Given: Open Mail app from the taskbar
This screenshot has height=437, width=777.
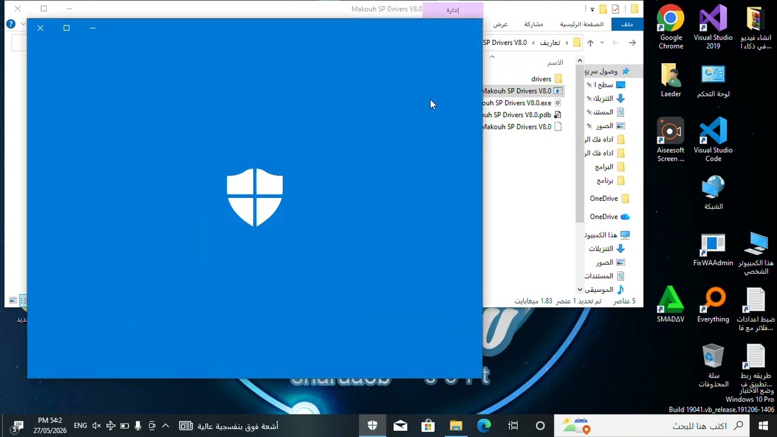Looking at the screenshot, I should pyautogui.click(x=400, y=425).
